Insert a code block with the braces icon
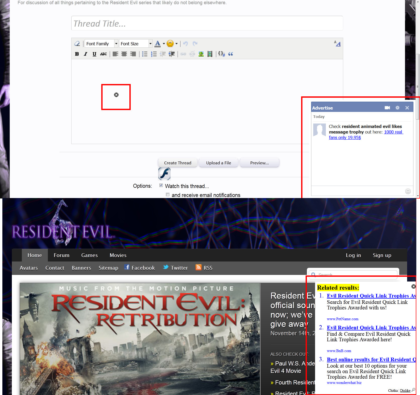Viewport: 420px width, 395px height. [221, 54]
